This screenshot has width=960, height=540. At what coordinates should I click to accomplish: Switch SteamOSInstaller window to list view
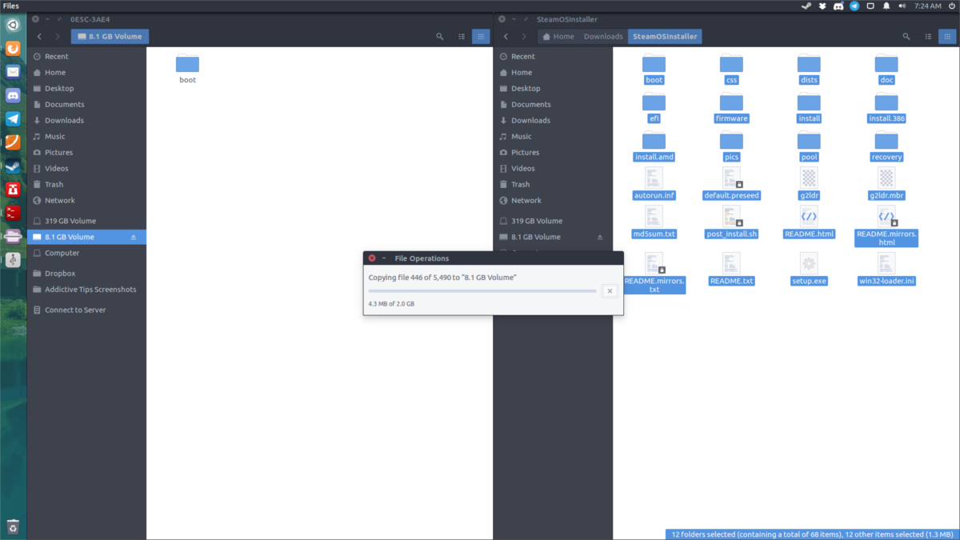tap(928, 37)
